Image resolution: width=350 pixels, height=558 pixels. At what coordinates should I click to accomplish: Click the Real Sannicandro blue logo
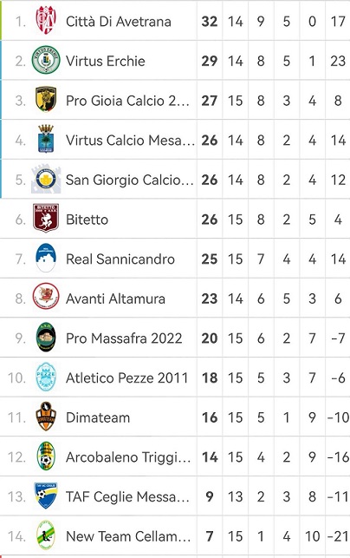tap(46, 259)
